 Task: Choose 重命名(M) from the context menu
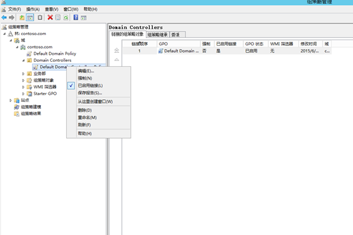pyautogui.click(x=99, y=117)
